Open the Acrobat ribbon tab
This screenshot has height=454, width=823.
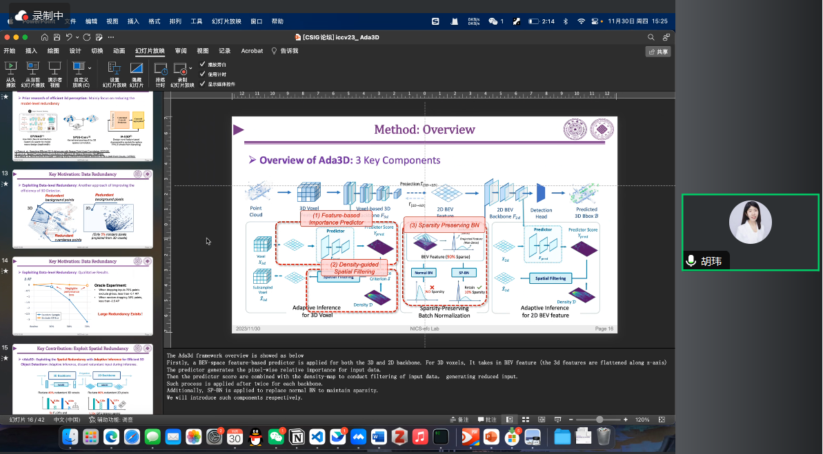[x=252, y=51]
